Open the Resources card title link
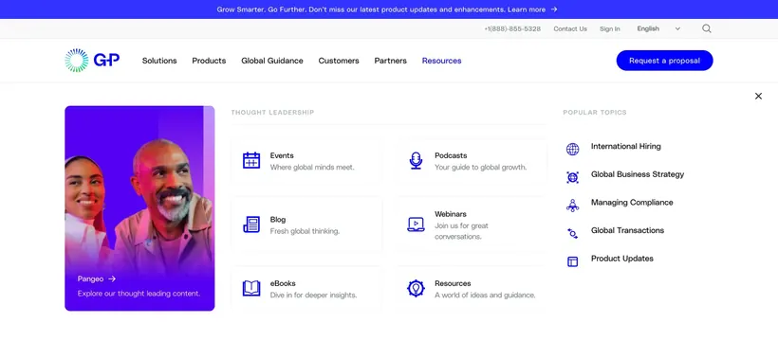 (453, 283)
